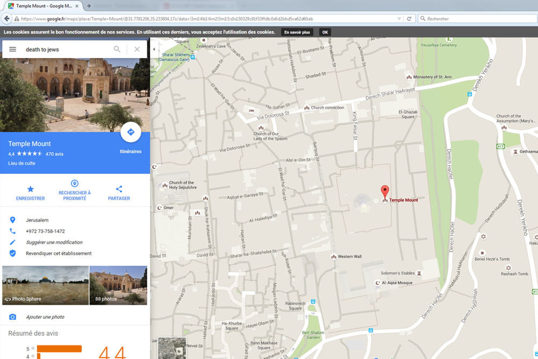The image size is (538, 359).
Task: Launch the search with the magnifier icon
Action: pos(117,49)
